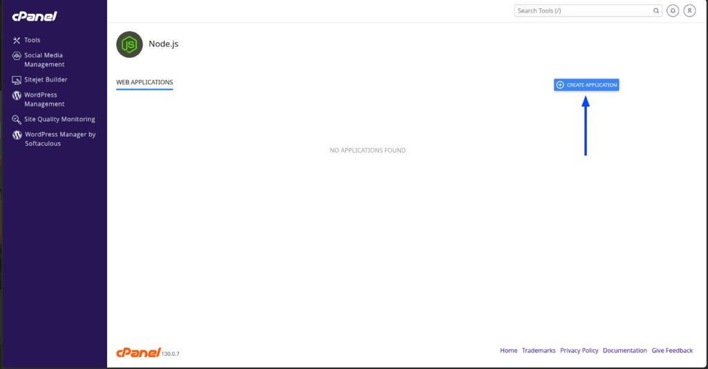Screen dimensions: 708x369
Task: Launch Sitejet Builder from the sidebar
Action: 46,79
